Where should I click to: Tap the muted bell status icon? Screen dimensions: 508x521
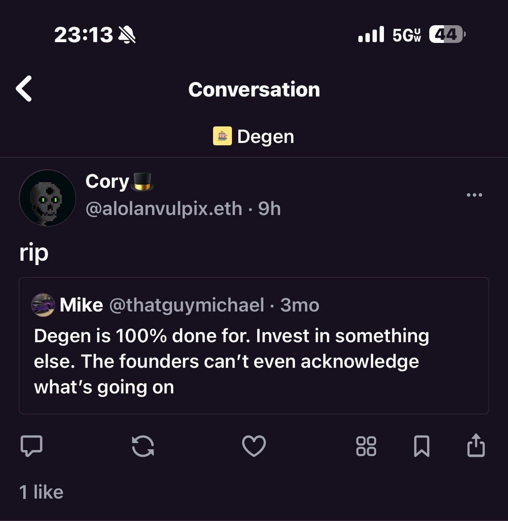[x=127, y=35]
